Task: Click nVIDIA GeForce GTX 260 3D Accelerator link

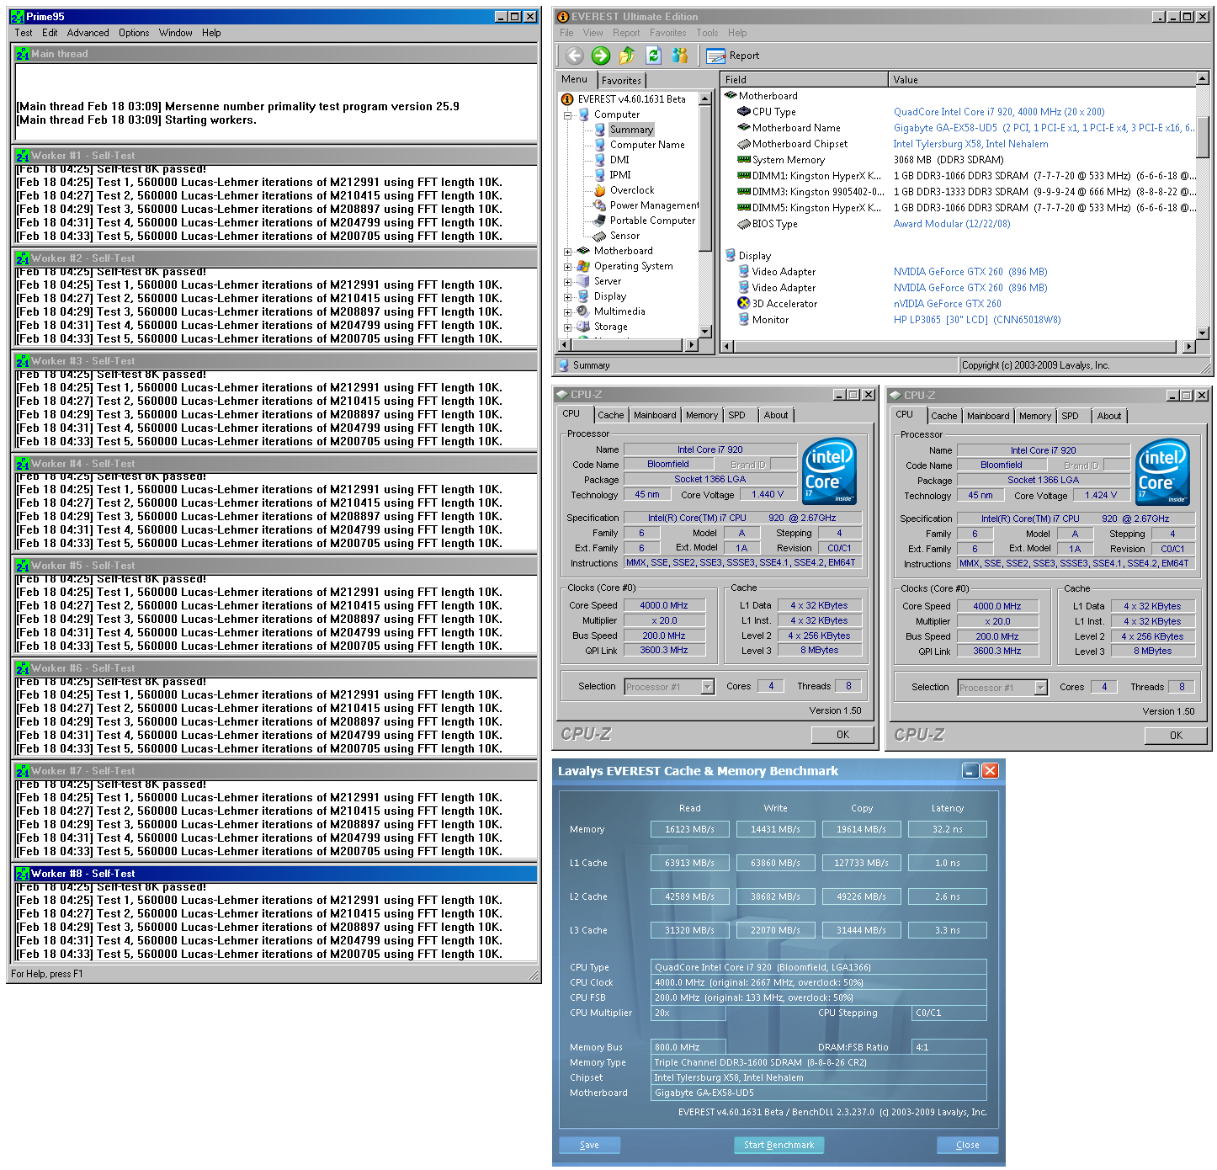Action: pyautogui.click(x=948, y=304)
